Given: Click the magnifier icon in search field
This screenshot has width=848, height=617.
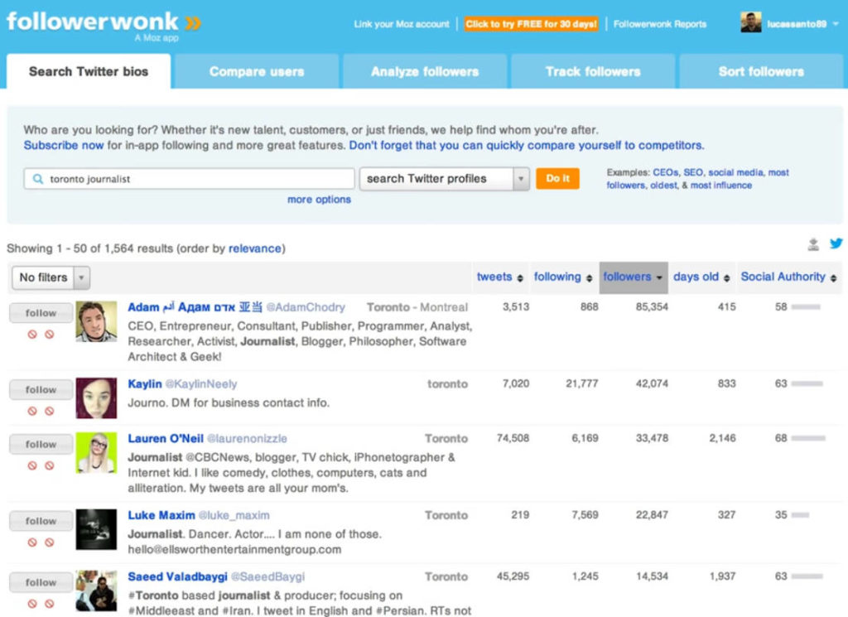Looking at the screenshot, I should (x=38, y=178).
